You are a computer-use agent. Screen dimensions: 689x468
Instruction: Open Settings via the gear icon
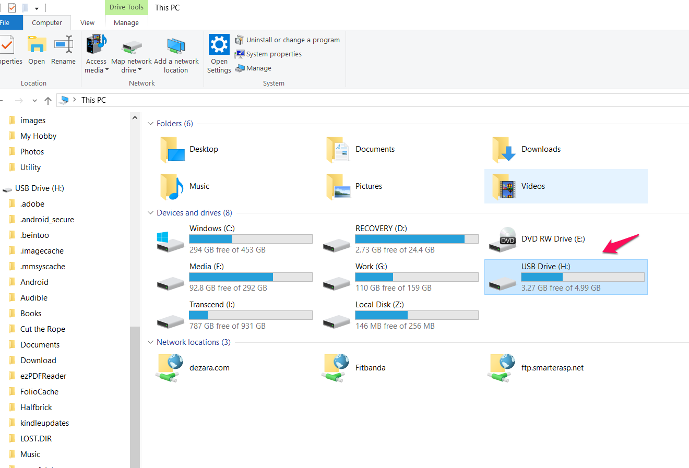(x=219, y=45)
